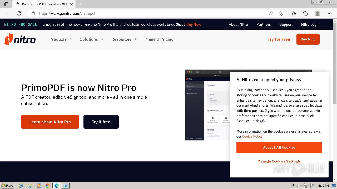Screen dimensions: 337x189
Task: Open the browser profile menu
Action: click(318, 13)
